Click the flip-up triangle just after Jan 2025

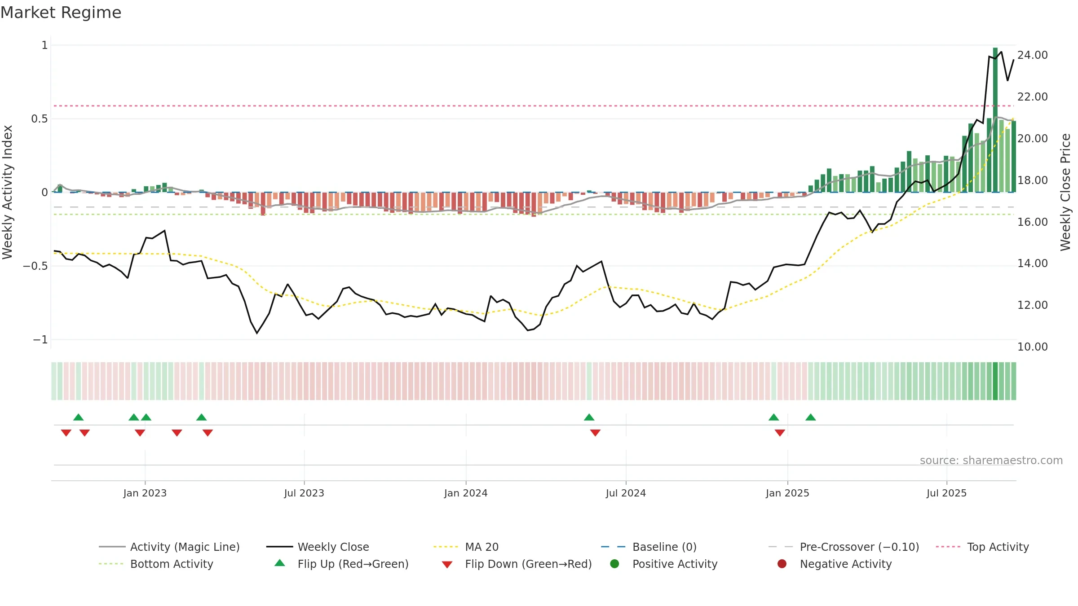click(x=811, y=417)
